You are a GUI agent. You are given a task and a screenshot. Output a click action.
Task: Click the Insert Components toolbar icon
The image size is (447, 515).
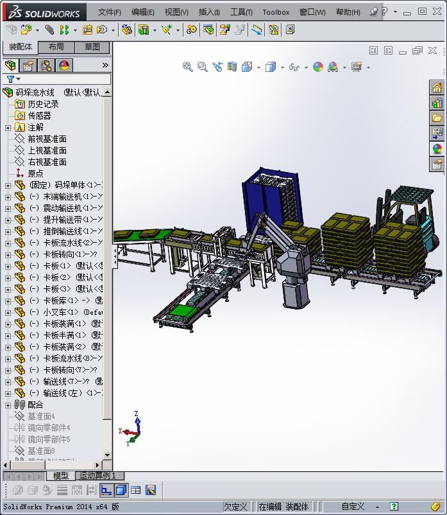26,30
